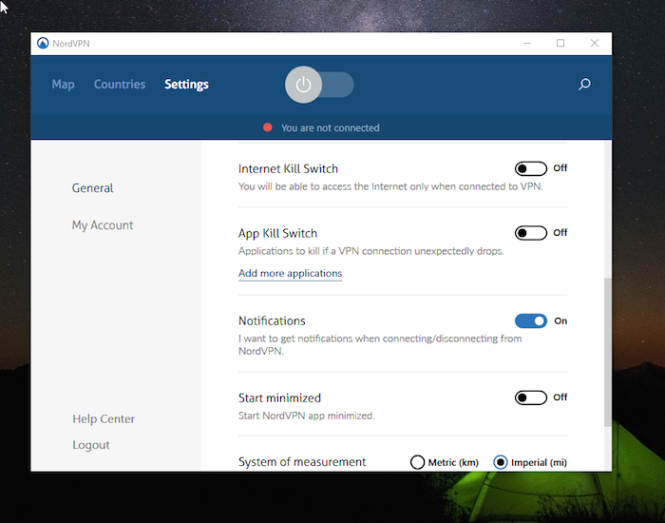The image size is (665, 523).
Task: Click the search magnifier icon
Action: coord(584,84)
